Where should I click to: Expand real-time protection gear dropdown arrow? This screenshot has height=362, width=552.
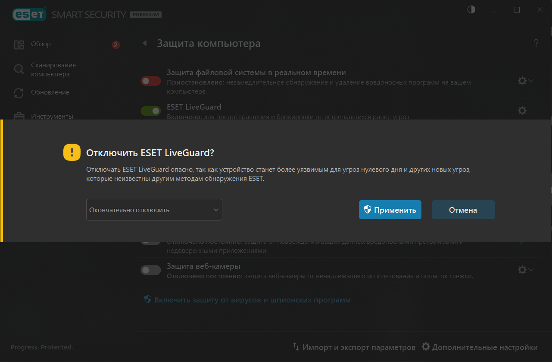tap(531, 81)
